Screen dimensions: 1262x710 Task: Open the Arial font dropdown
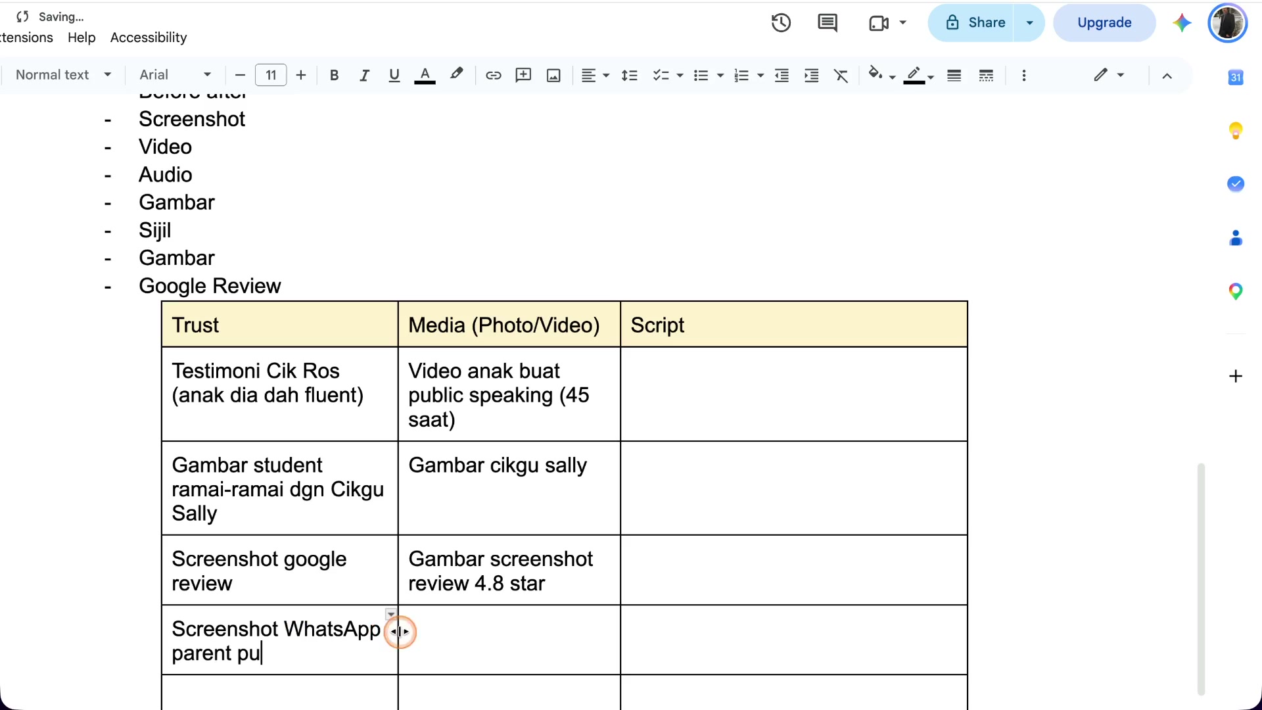coord(175,75)
